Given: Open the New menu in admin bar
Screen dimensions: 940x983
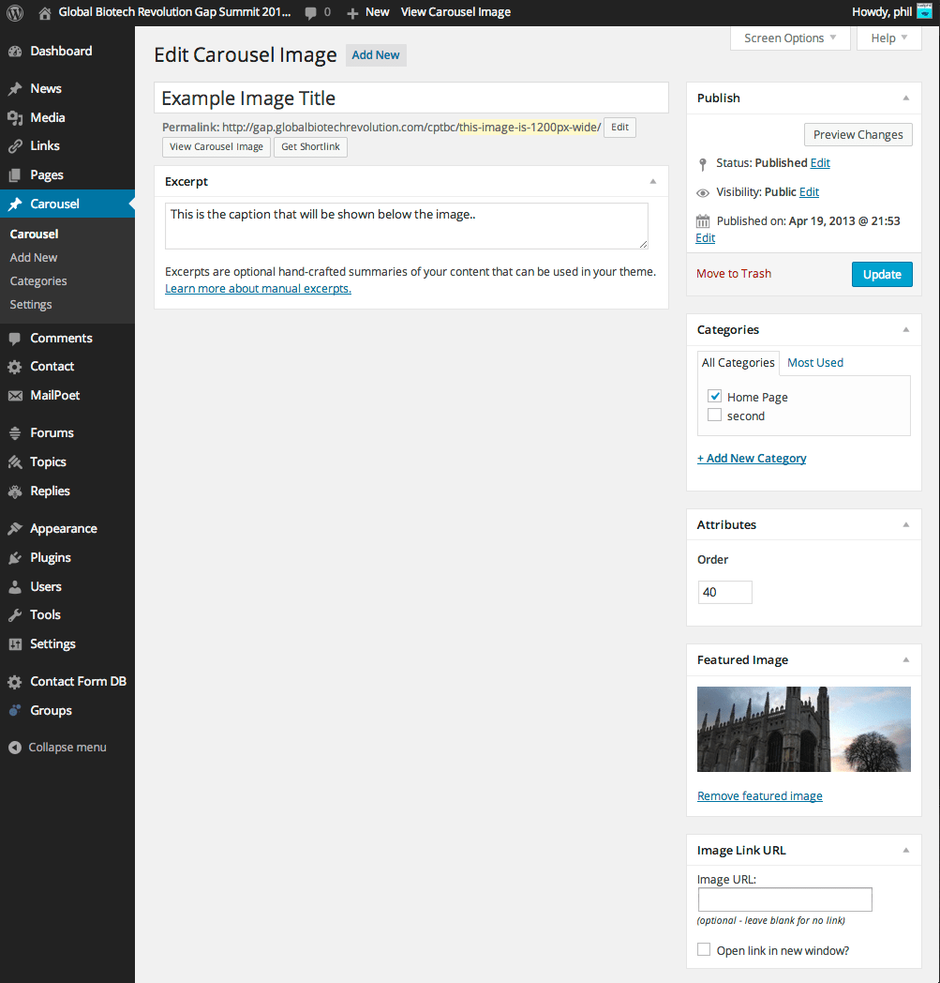Looking at the screenshot, I should (366, 12).
